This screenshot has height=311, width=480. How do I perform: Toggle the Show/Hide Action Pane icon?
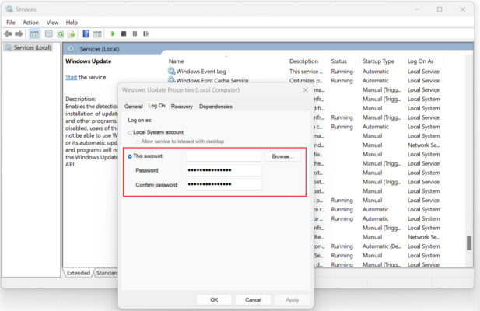click(x=97, y=33)
